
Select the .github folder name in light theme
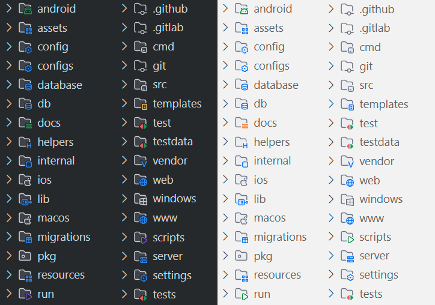click(x=377, y=10)
